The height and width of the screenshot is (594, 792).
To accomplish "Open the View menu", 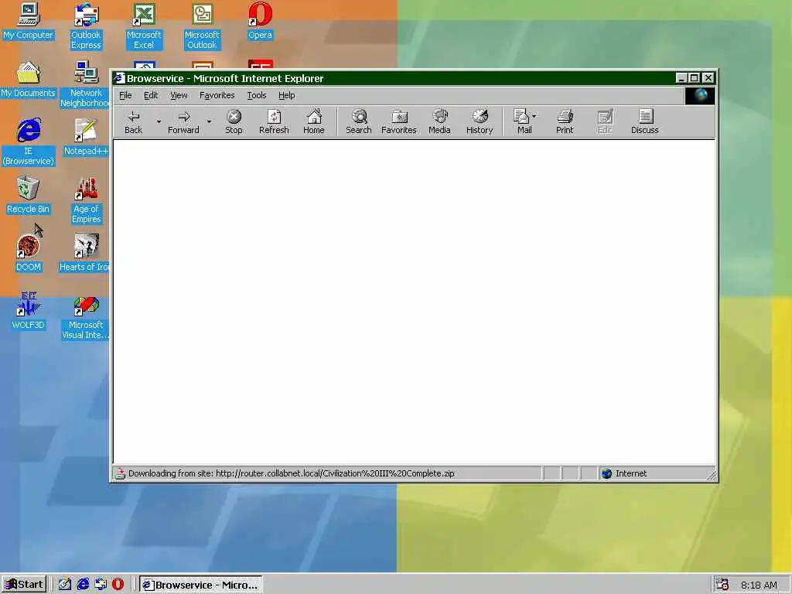I will [179, 95].
